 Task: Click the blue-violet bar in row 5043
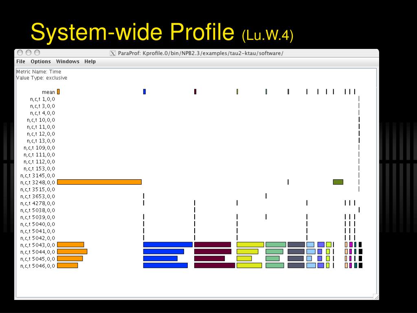coord(321,245)
